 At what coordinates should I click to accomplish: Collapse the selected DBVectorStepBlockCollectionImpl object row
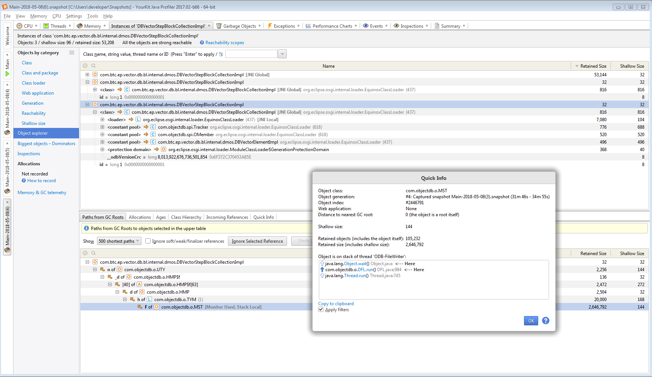pyautogui.click(x=87, y=105)
